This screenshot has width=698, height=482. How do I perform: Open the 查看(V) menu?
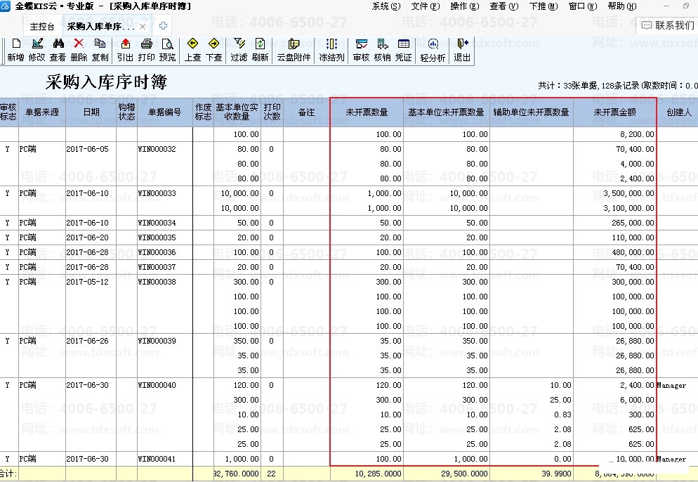504,6
